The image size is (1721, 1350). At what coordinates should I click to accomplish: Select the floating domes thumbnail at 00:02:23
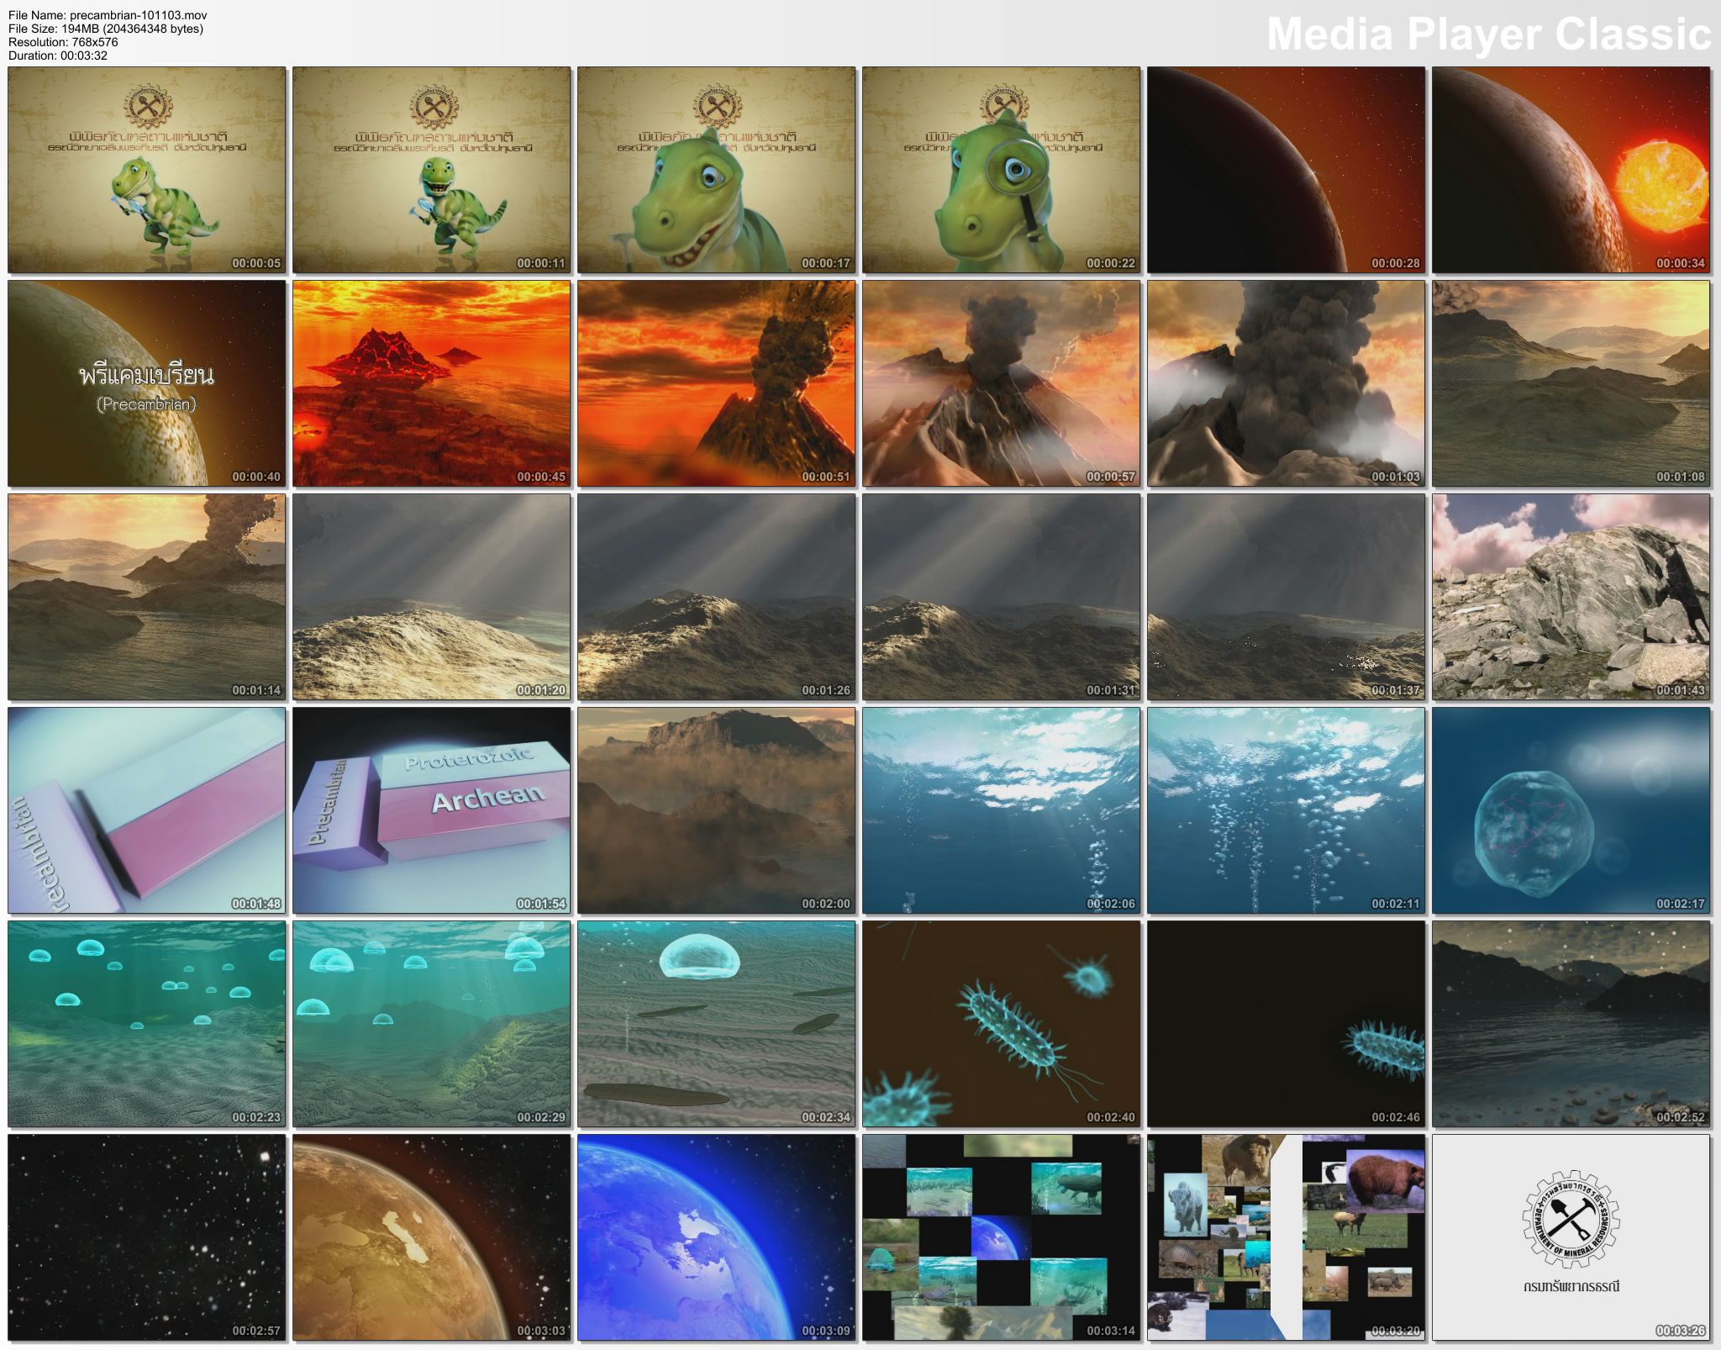(x=147, y=1024)
